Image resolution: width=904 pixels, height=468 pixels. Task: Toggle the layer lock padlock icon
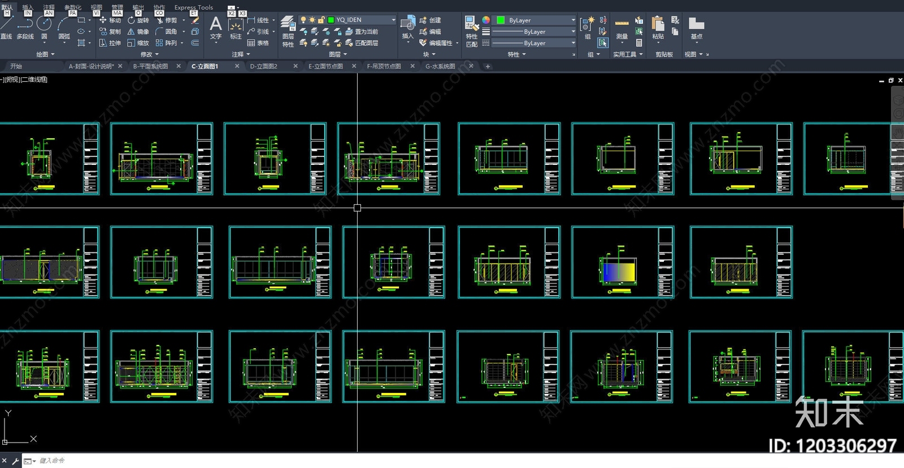pos(321,20)
